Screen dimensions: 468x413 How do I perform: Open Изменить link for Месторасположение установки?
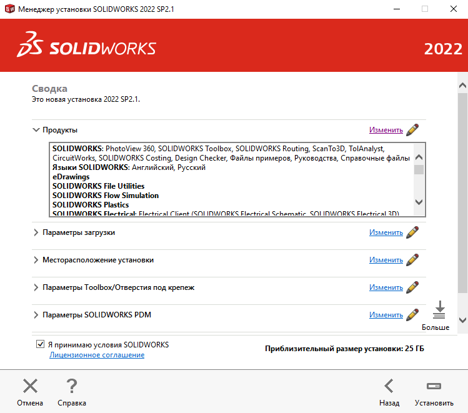[x=386, y=260]
